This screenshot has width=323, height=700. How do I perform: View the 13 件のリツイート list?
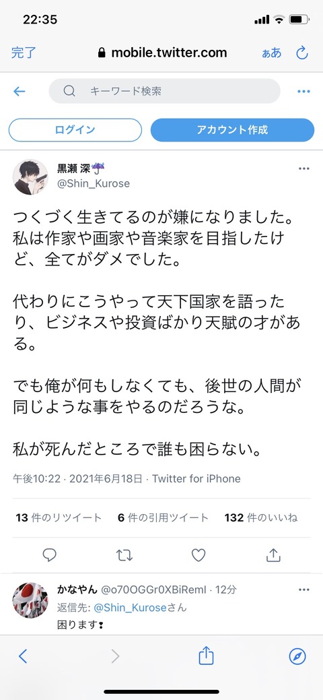(59, 518)
